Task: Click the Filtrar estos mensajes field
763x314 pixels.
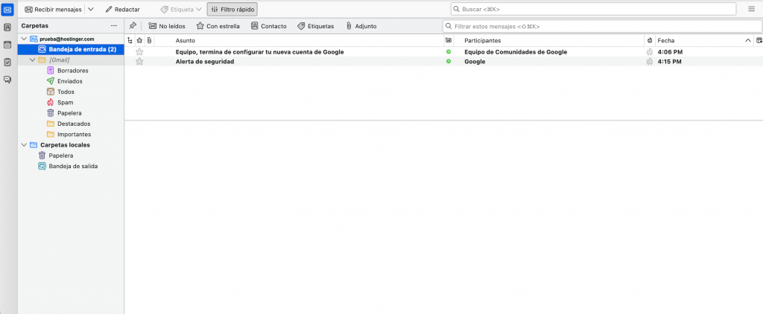Action: [x=602, y=26]
